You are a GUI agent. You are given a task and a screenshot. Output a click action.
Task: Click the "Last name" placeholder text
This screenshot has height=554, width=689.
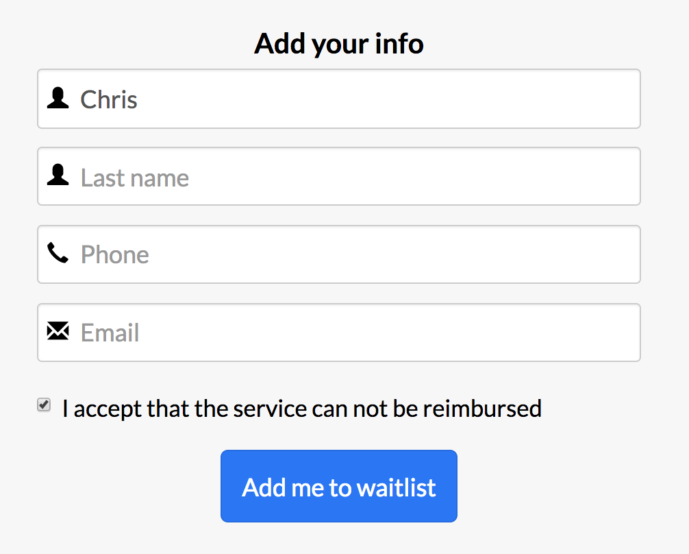134,178
